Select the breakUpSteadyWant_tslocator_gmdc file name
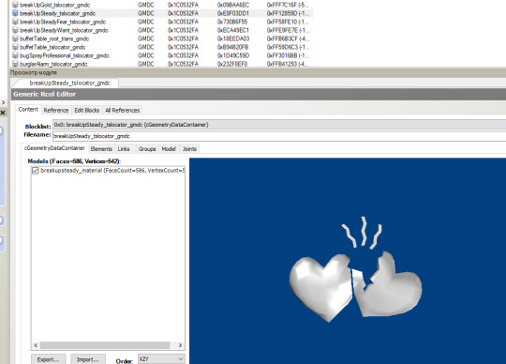 tap(64, 30)
